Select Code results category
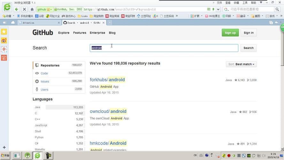The height and width of the screenshot is (160, 284). click(x=59, y=73)
